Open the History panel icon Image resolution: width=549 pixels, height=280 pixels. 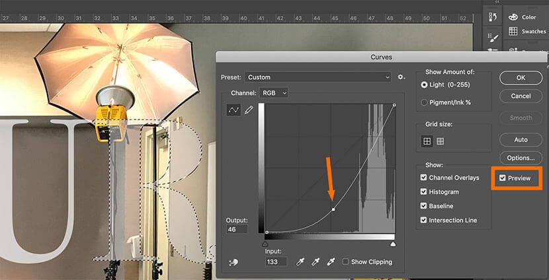[493, 17]
